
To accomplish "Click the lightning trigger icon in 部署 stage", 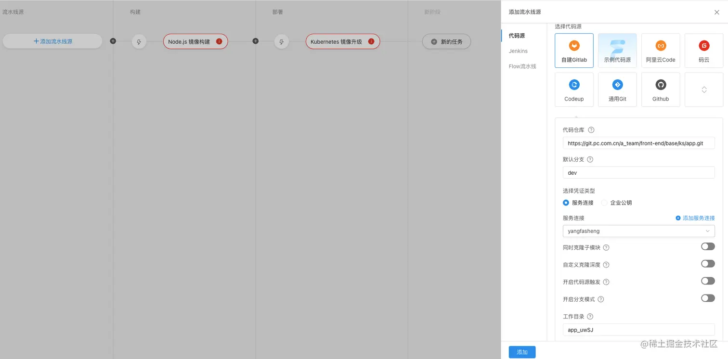I will [x=282, y=42].
